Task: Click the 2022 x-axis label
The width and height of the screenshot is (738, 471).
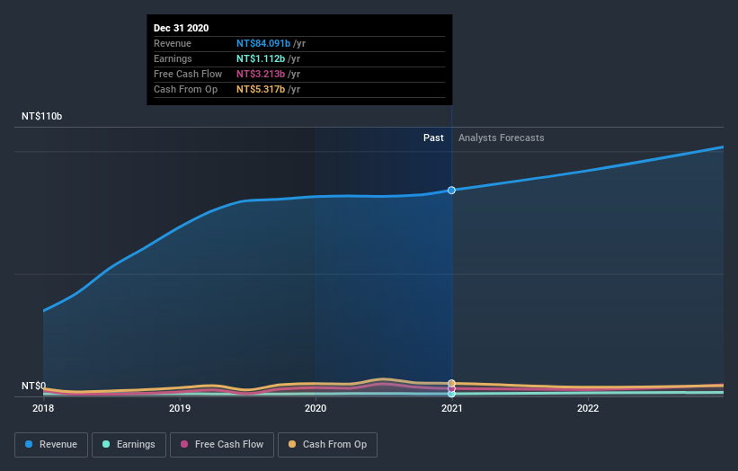Action: coord(588,408)
